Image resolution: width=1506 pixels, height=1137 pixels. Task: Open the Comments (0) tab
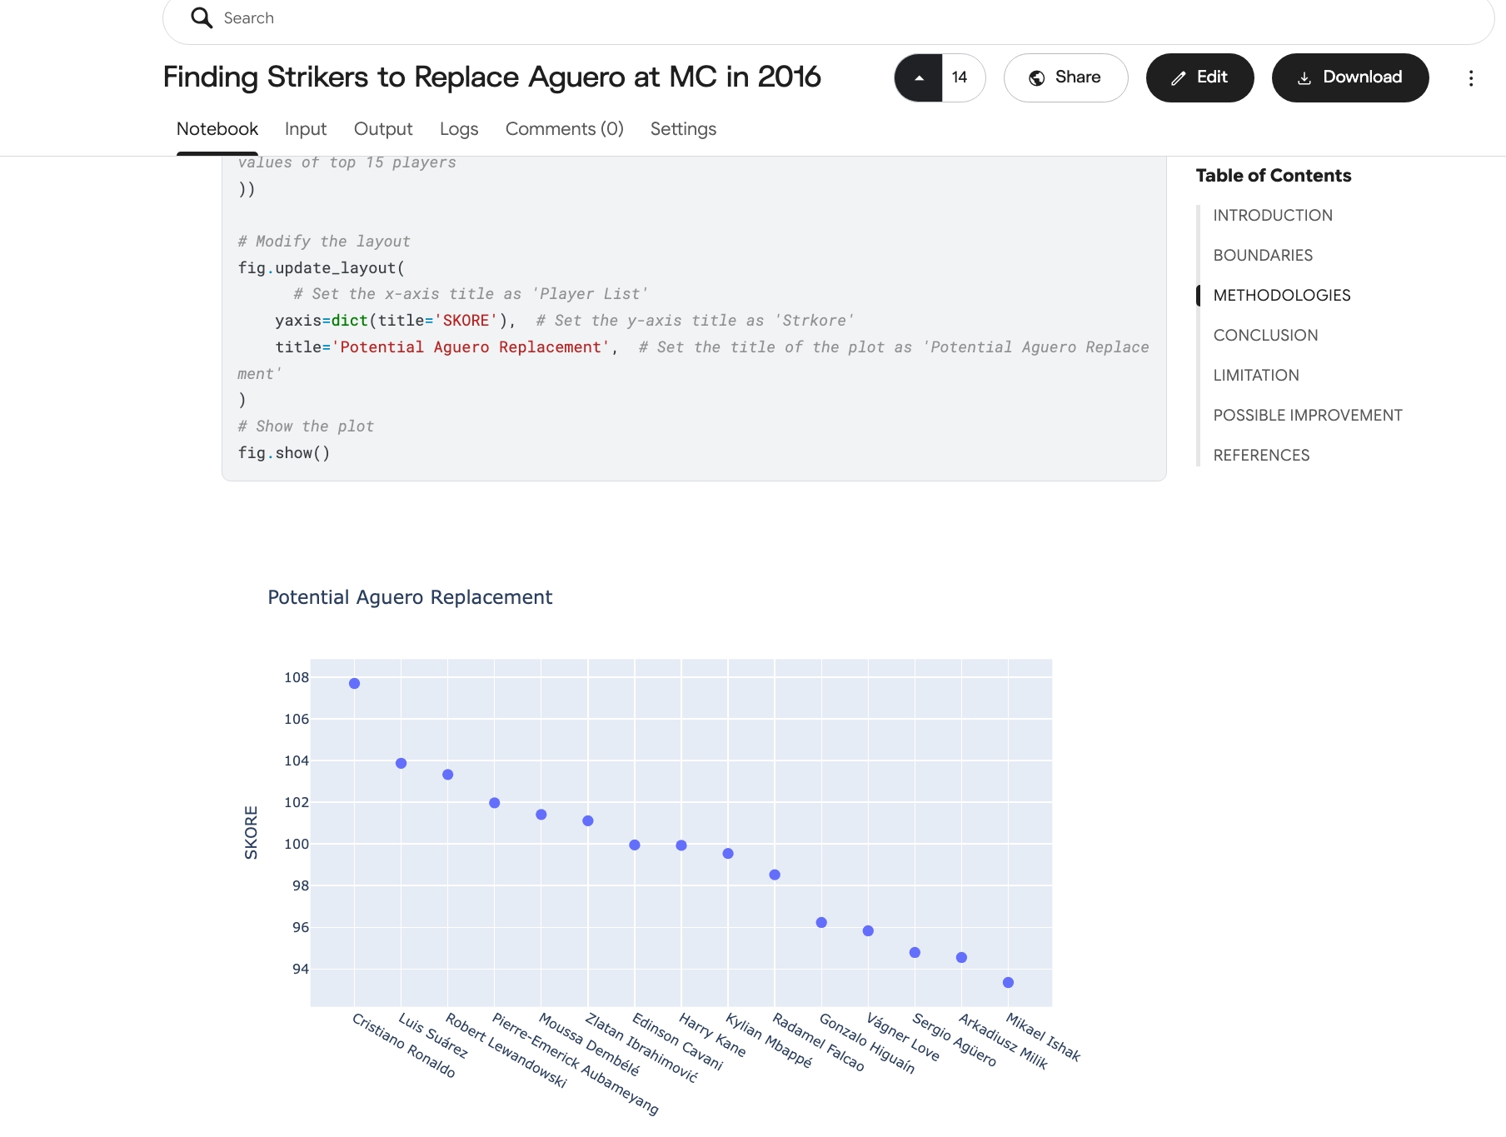coord(565,129)
